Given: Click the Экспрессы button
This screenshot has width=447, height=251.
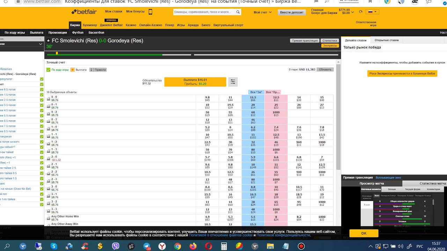Looking at the screenshot, I should [x=330, y=46].
